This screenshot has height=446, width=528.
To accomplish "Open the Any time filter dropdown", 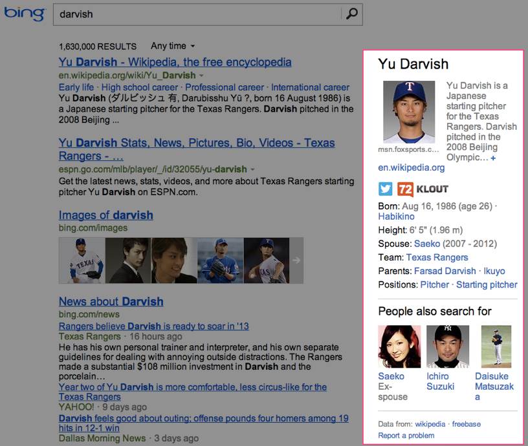I will pos(173,46).
